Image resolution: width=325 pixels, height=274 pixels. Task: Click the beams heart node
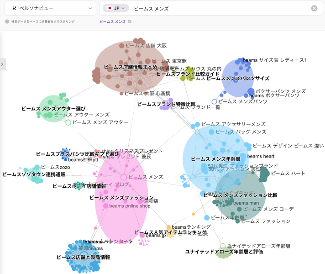(x=243, y=156)
